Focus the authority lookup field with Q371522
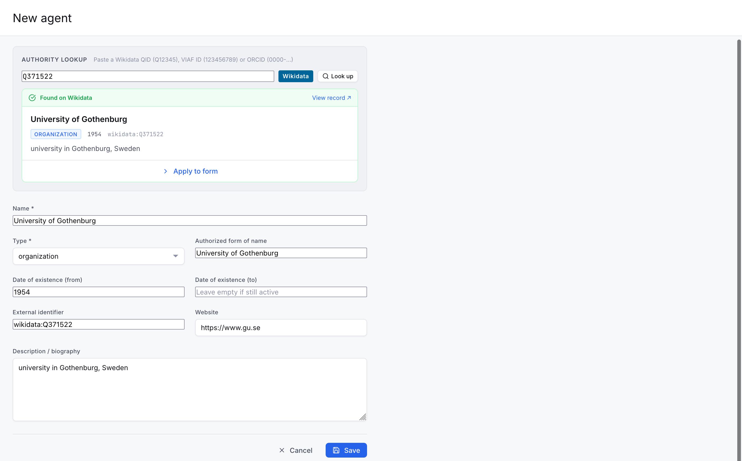The image size is (742, 461). pos(148,76)
